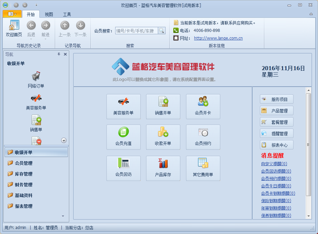The image size is (318, 234).
Task: Open 网络订单 shopping cart in navigation
Action: click(36, 80)
